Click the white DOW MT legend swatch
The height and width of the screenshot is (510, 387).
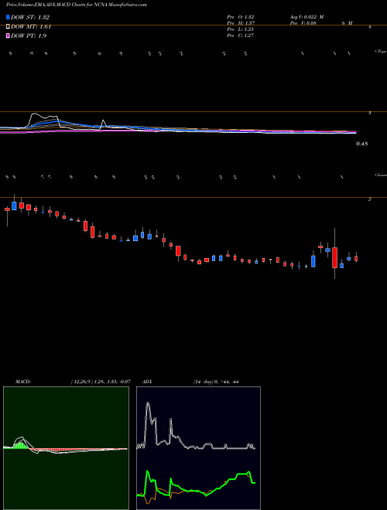pos(8,26)
